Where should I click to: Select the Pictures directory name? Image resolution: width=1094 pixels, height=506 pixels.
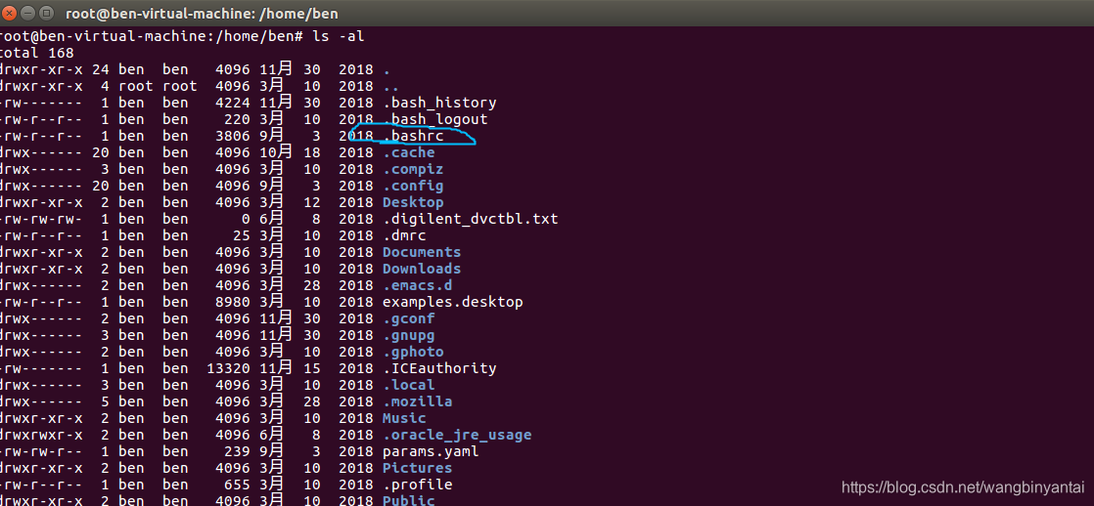pos(417,468)
